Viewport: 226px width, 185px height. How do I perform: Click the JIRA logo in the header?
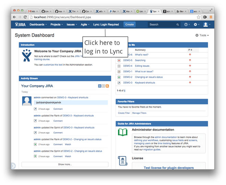20,24
